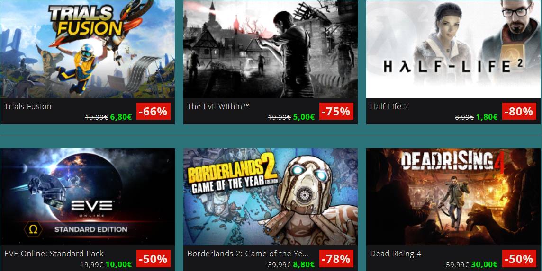Click the Borderlands 2 Game of the Year artwork
542x271 pixels.
(x=271, y=197)
